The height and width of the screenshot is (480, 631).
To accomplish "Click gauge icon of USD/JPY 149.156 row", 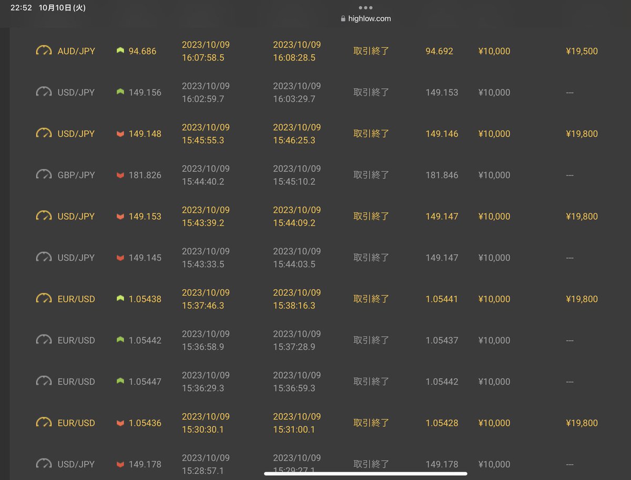I will pyautogui.click(x=44, y=92).
